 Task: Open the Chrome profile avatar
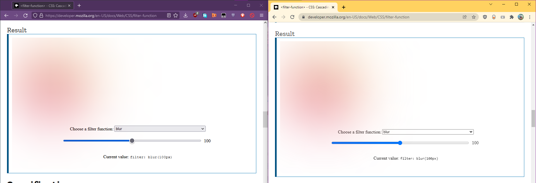tap(521, 17)
